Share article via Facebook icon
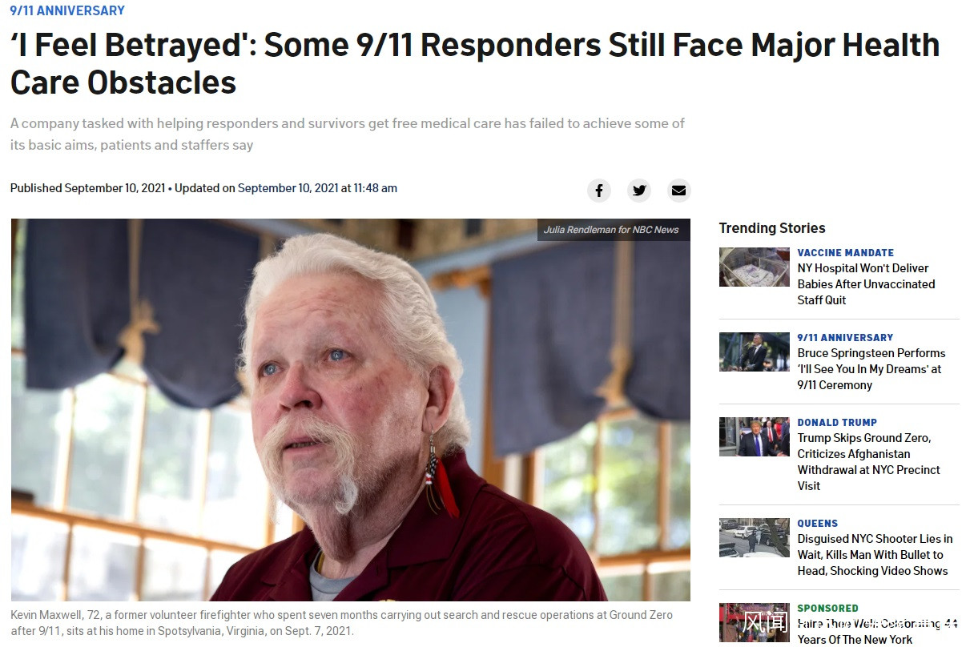Image resolution: width=970 pixels, height=647 pixels. [x=598, y=191]
